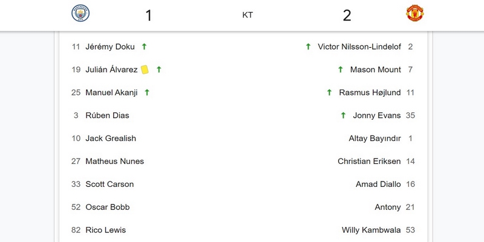Click substitution arrow beside Julián Álvarez
Image resolution: width=484 pixels, height=242 pixels.
pos(159,70)
